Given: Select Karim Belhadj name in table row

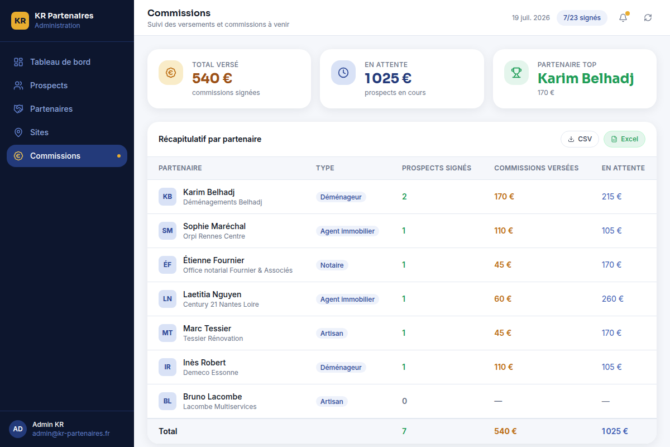Looking at the screenshot, I should point(209,192).
